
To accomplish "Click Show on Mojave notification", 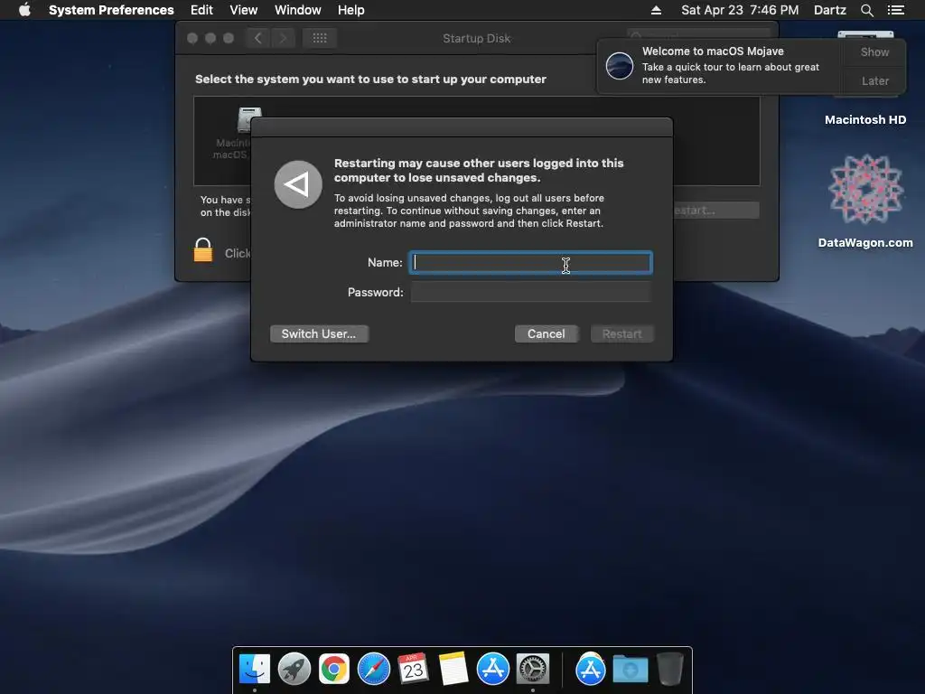I will pos(874,52).
